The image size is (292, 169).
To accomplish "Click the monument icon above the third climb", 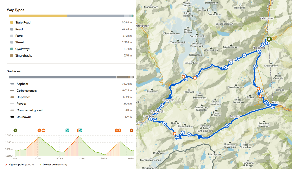I will point(119,130).
